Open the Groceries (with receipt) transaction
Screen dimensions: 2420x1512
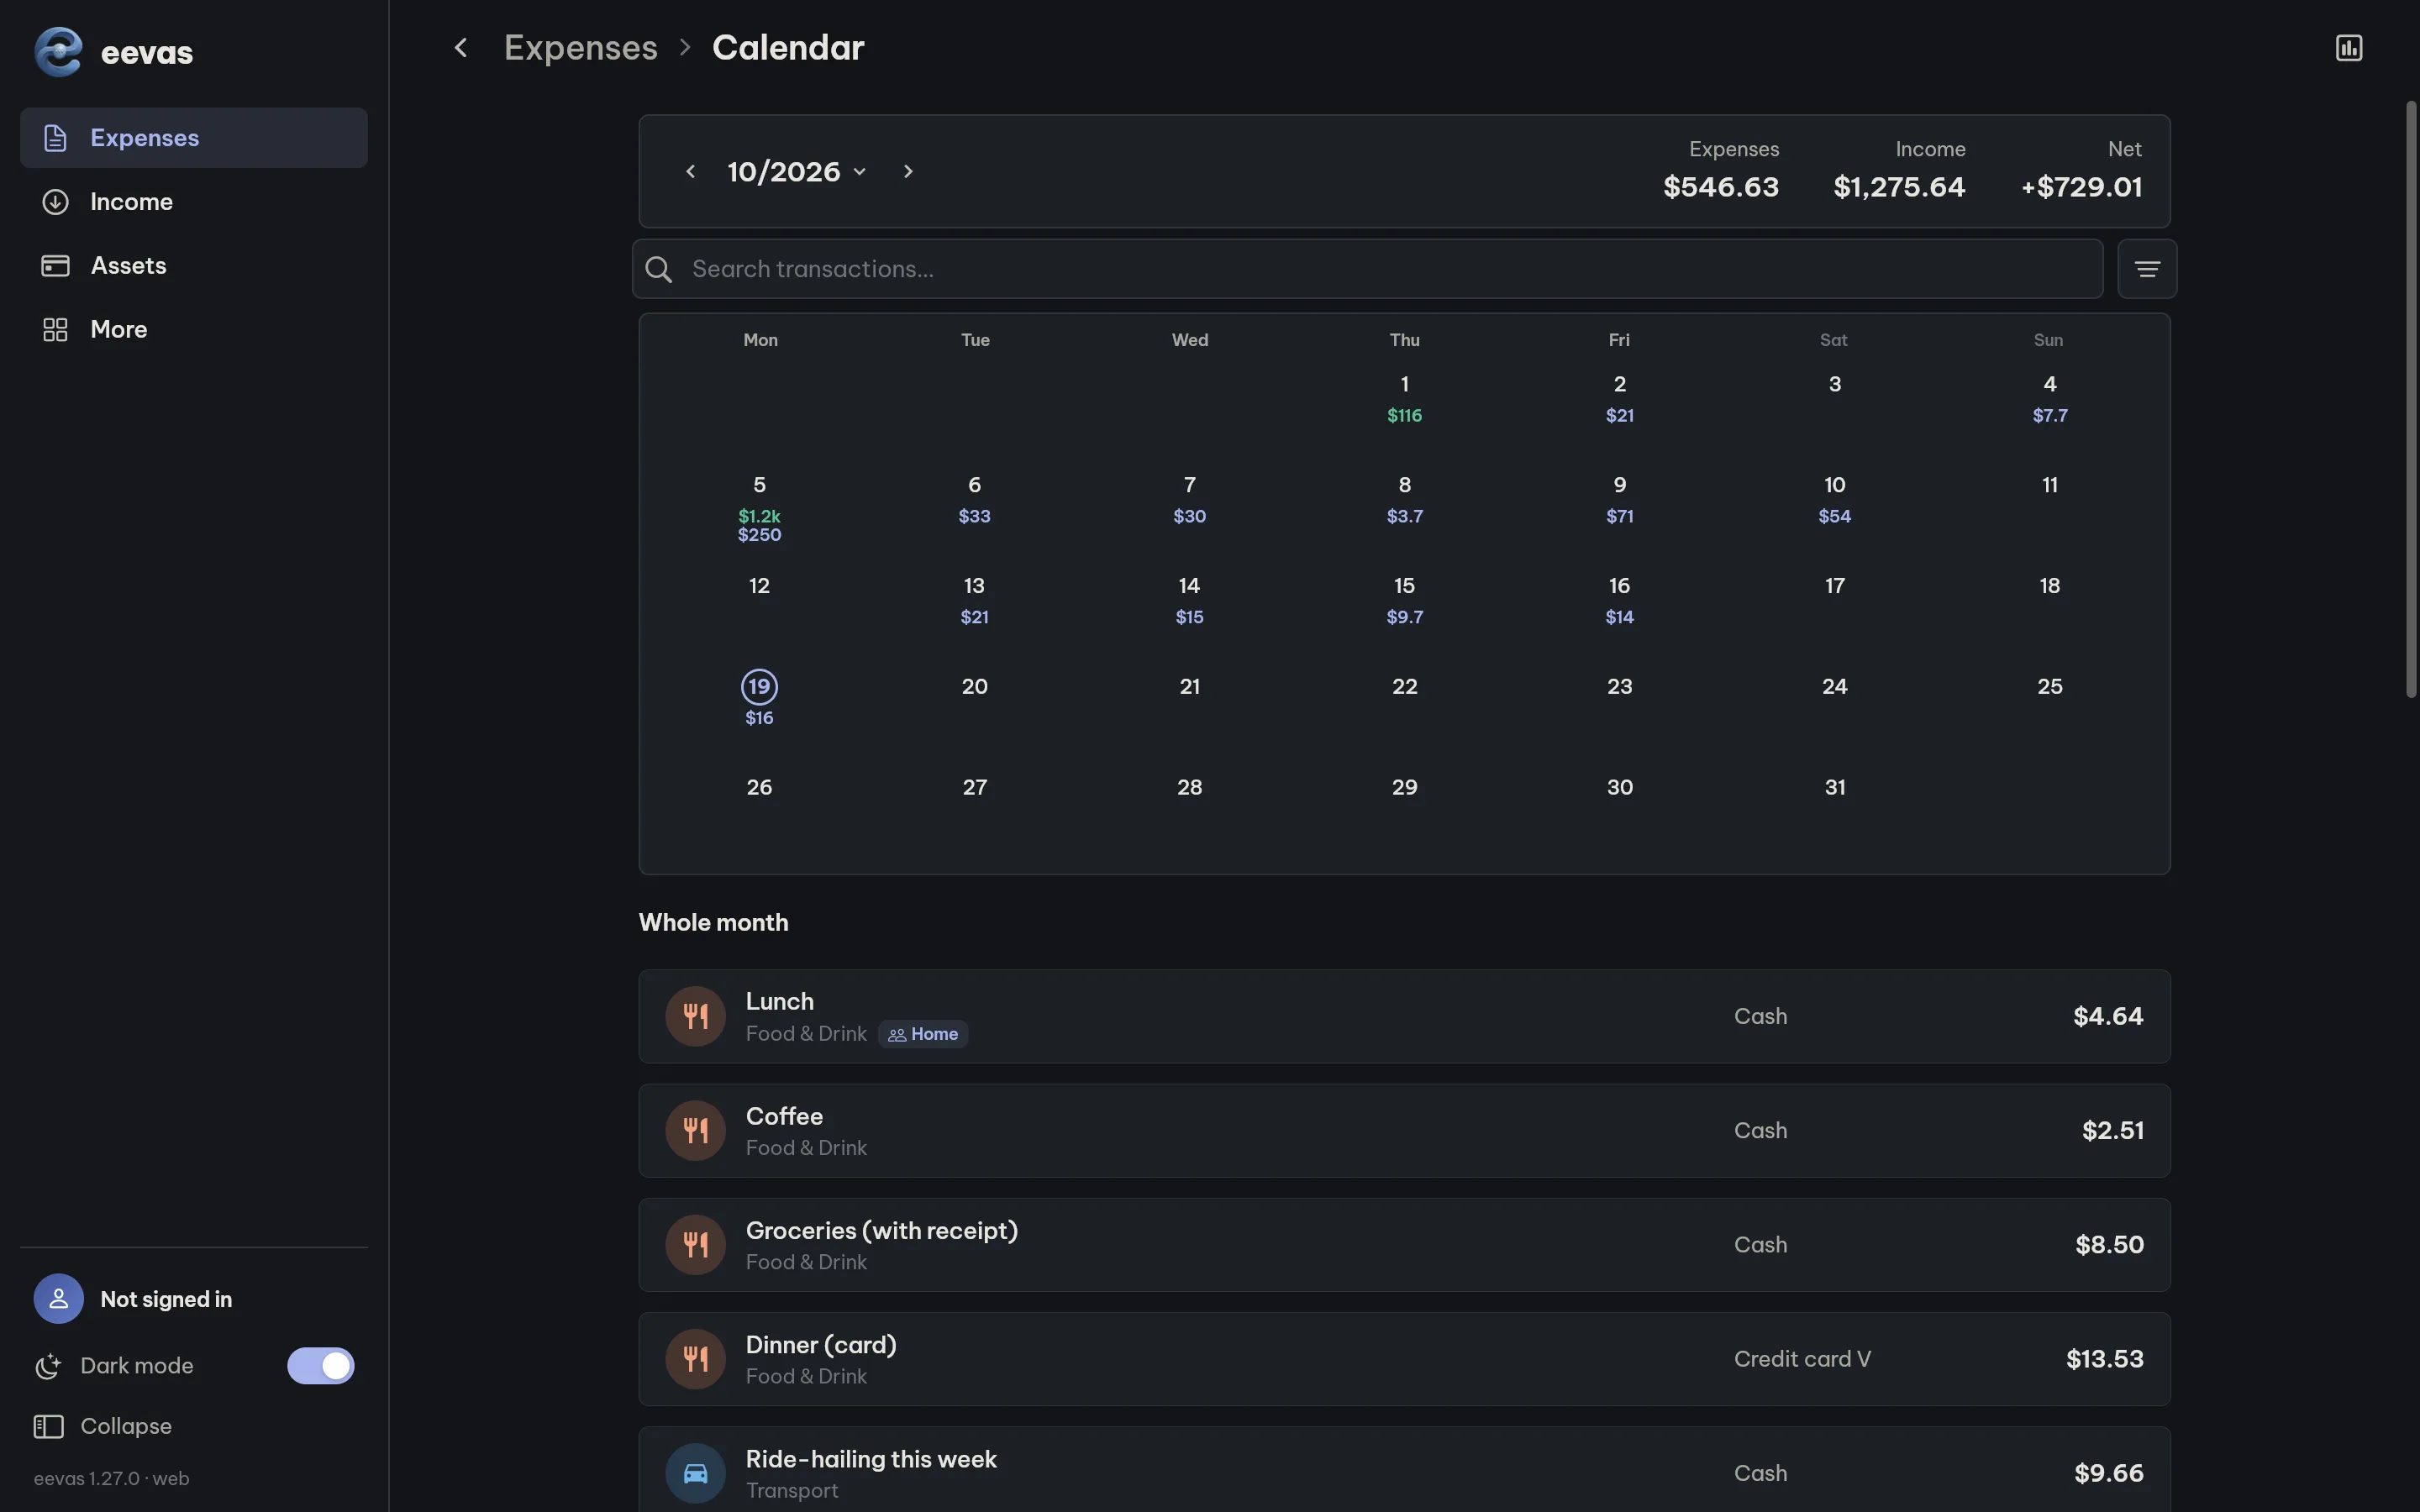tap(1404, 1245)
